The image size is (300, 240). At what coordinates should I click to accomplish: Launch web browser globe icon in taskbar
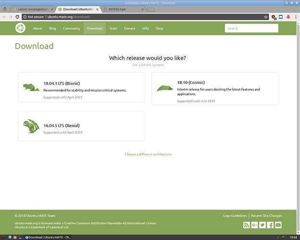tap(10, 237)
